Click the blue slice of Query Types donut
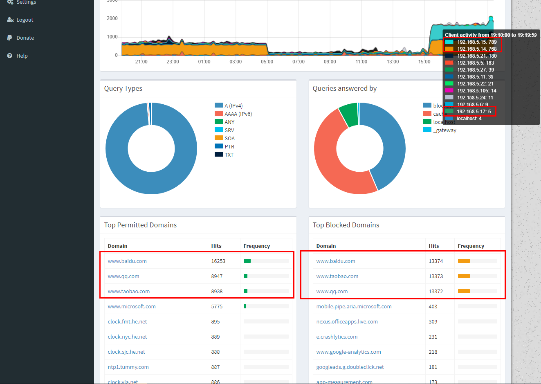Image resolution: width=541 pixels, height=384 pixels. [x=151, y=183]
